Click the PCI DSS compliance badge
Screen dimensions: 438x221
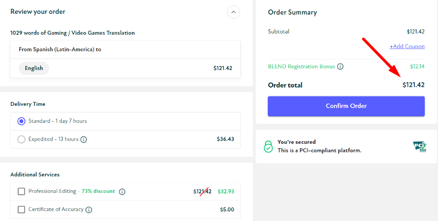point(420,146)
